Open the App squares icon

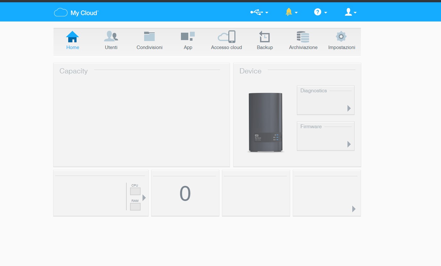pyautogui.click(x=188, y=36)
